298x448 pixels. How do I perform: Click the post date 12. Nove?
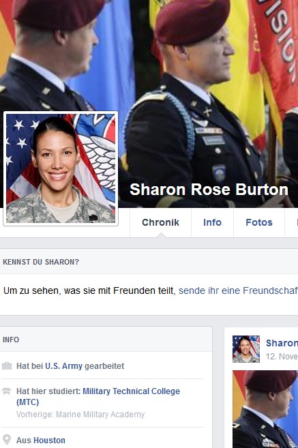(x=282, y=356)
